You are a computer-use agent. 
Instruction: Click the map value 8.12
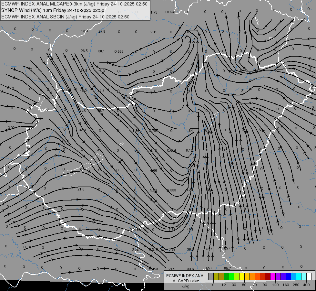189,150
